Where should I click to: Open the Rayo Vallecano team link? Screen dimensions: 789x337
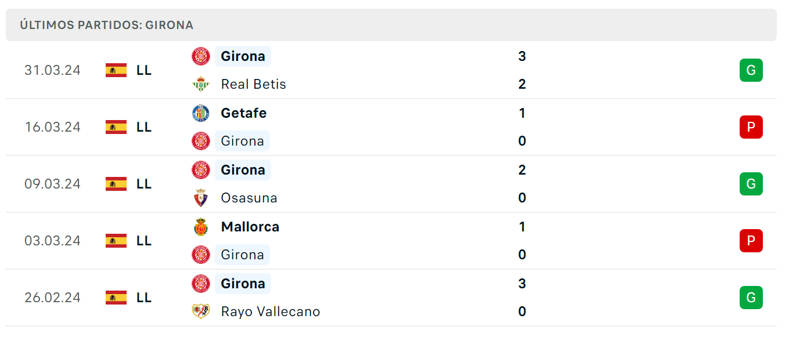(271, 311)
